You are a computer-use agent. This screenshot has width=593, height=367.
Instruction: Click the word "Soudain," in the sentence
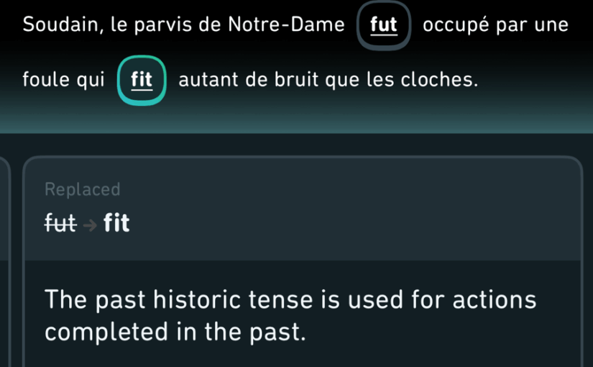(x=63, y=25)
